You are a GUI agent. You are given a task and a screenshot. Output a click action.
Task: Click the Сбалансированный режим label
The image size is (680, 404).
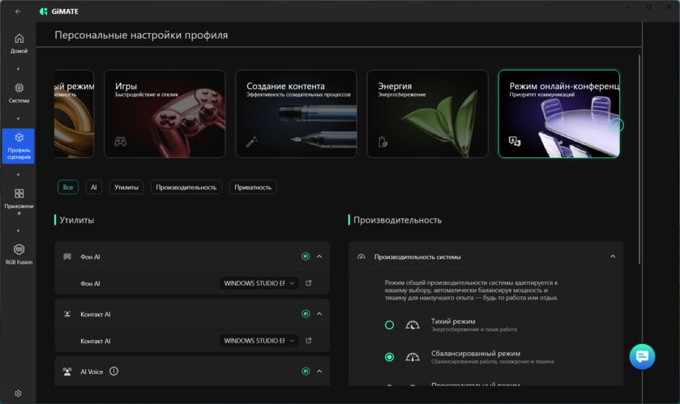point(475,353)
